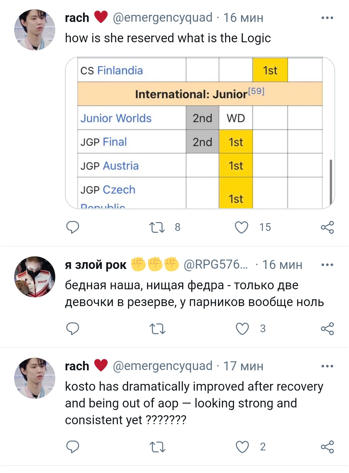
Task: Open the Finlandia link in the table image
Action: click(120, 70)
